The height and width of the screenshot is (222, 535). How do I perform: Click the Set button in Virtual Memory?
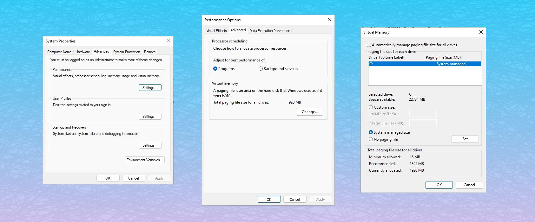point(465,139)
